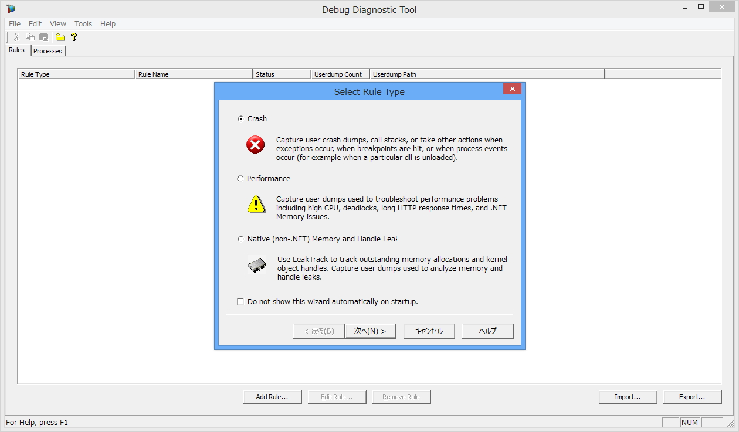Open the Help menu
The width and height of the screenshot is (739, 432).
108,23
